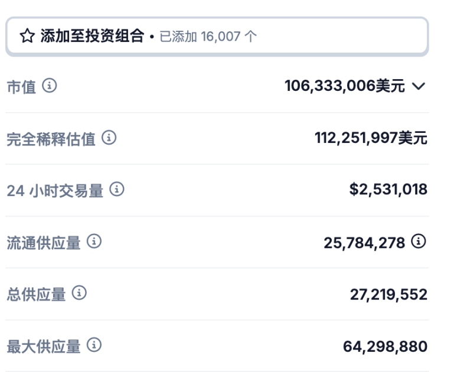
Task: Show the 总供应量 info icon tooltip
Action: tap(80, 293)
